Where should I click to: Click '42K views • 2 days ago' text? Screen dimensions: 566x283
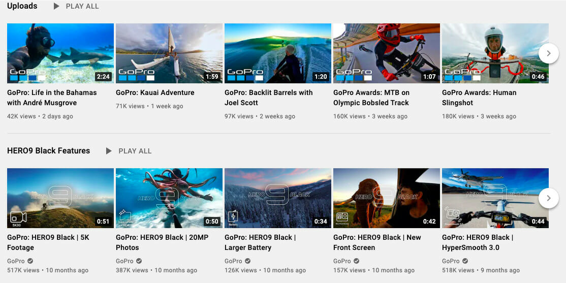click(40, 116)
